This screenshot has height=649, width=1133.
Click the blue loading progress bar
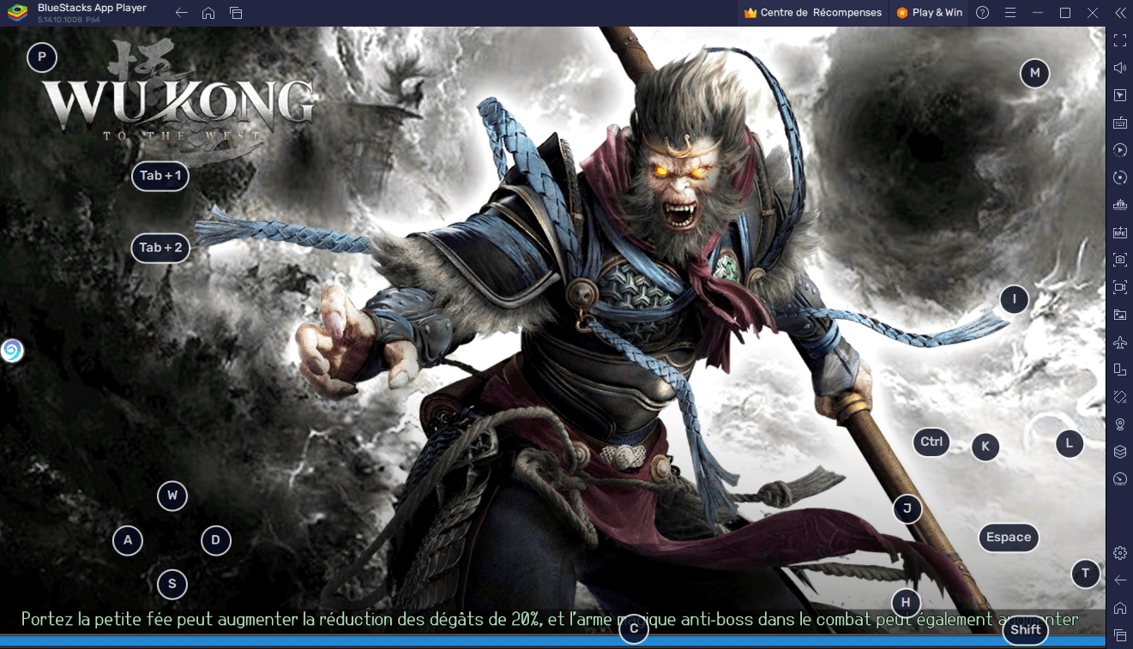[552, 640]
